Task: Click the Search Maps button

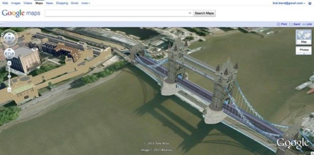Action: tap(204, 13)
